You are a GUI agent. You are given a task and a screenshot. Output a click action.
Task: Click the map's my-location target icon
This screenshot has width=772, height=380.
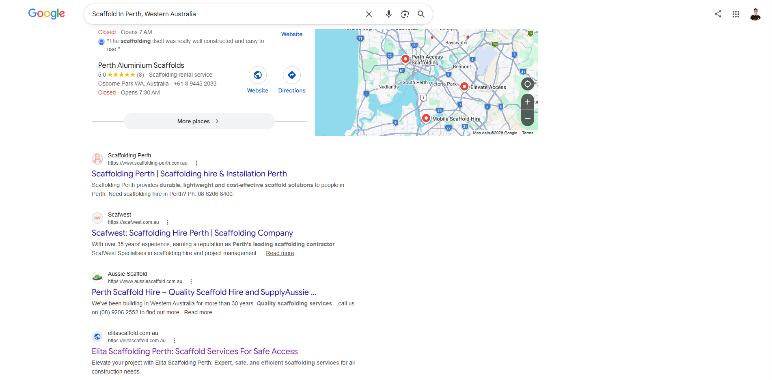point(528,84)
